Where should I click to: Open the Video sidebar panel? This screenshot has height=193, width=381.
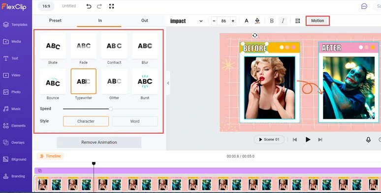pyautogui.click(x=12, y=75)
